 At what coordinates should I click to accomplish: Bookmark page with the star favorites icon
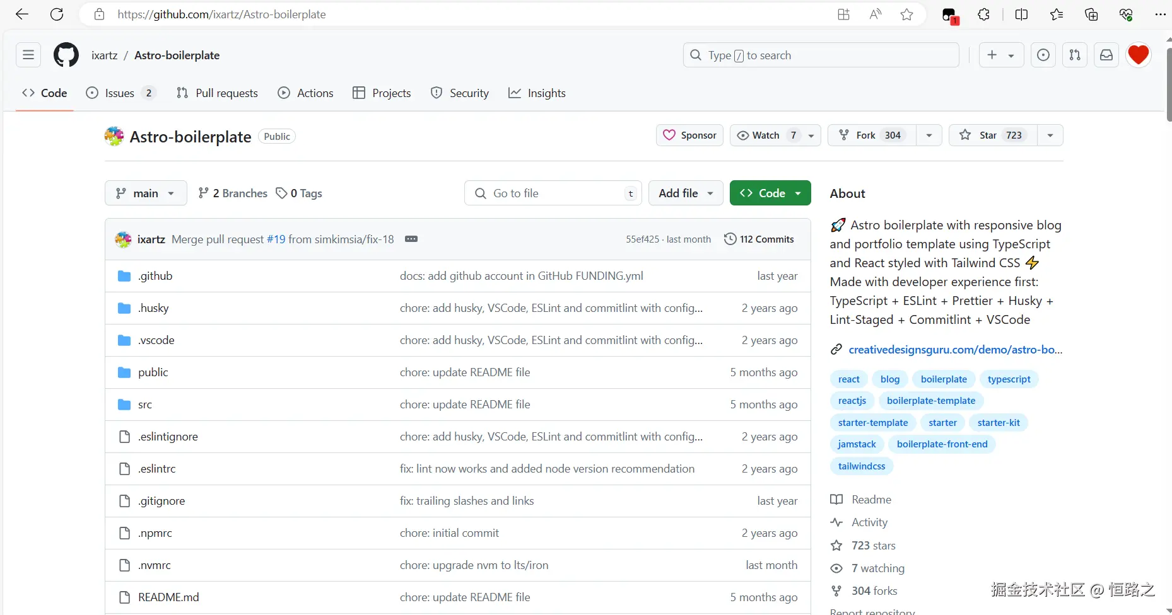click(907, 14)
